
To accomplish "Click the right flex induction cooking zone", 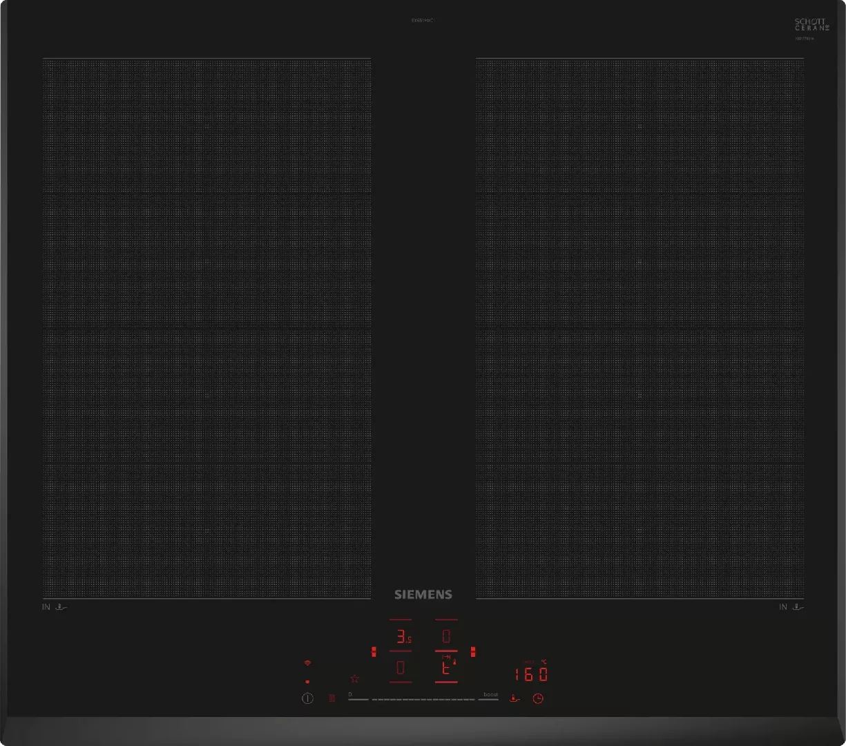I will [x=640, y=328].
